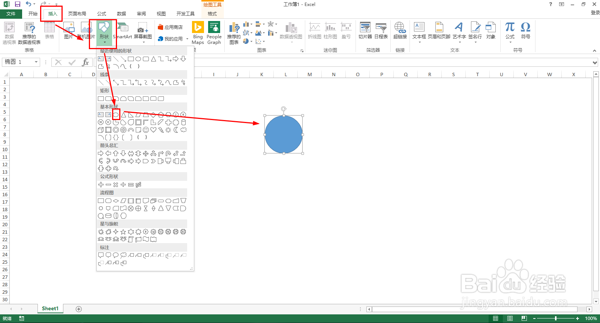Sign in via 登录 link
Image resolution: width=600 pixels, height=323 pixels.
595,13
